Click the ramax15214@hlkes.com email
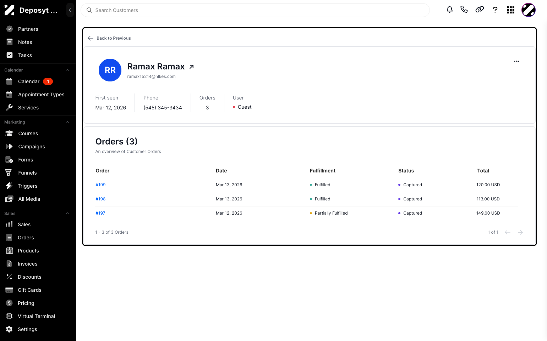Viewport: 547px width, 341px height. click(x=152, y=76)
